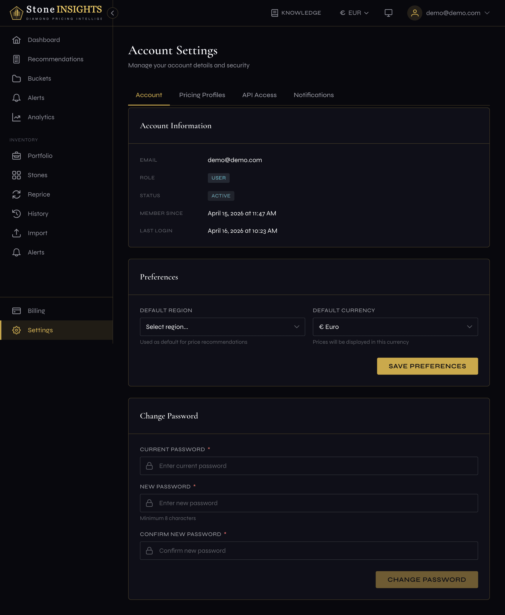Click the Import upload icon
This screenshot has height=615, width=505.
coord(16,233)
